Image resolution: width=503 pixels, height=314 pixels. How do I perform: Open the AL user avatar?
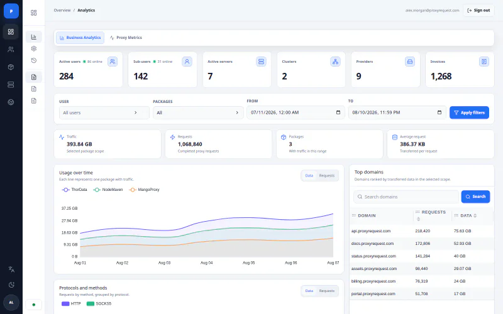tap(11, 303)
